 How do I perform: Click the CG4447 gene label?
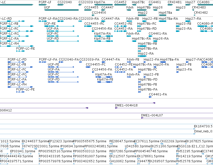[x=107, y=7]
